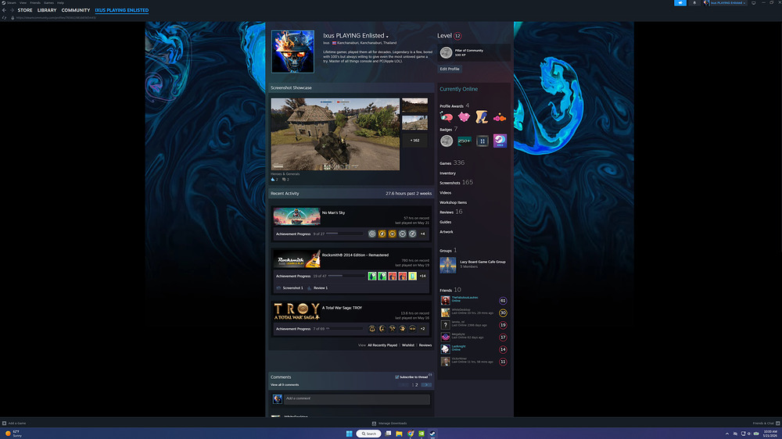Open the main showcase screenshot

coord(335,134)
